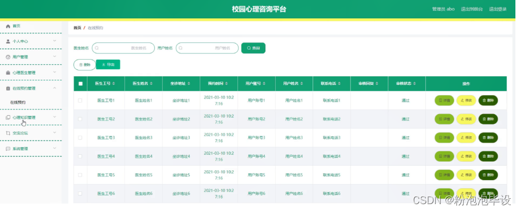
Task: Click the 首页 breadcrumb link
Action: [77, 28]
